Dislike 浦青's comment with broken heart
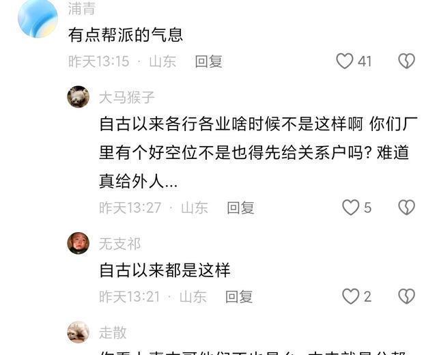The image size is (437, 355). point(407,61)
